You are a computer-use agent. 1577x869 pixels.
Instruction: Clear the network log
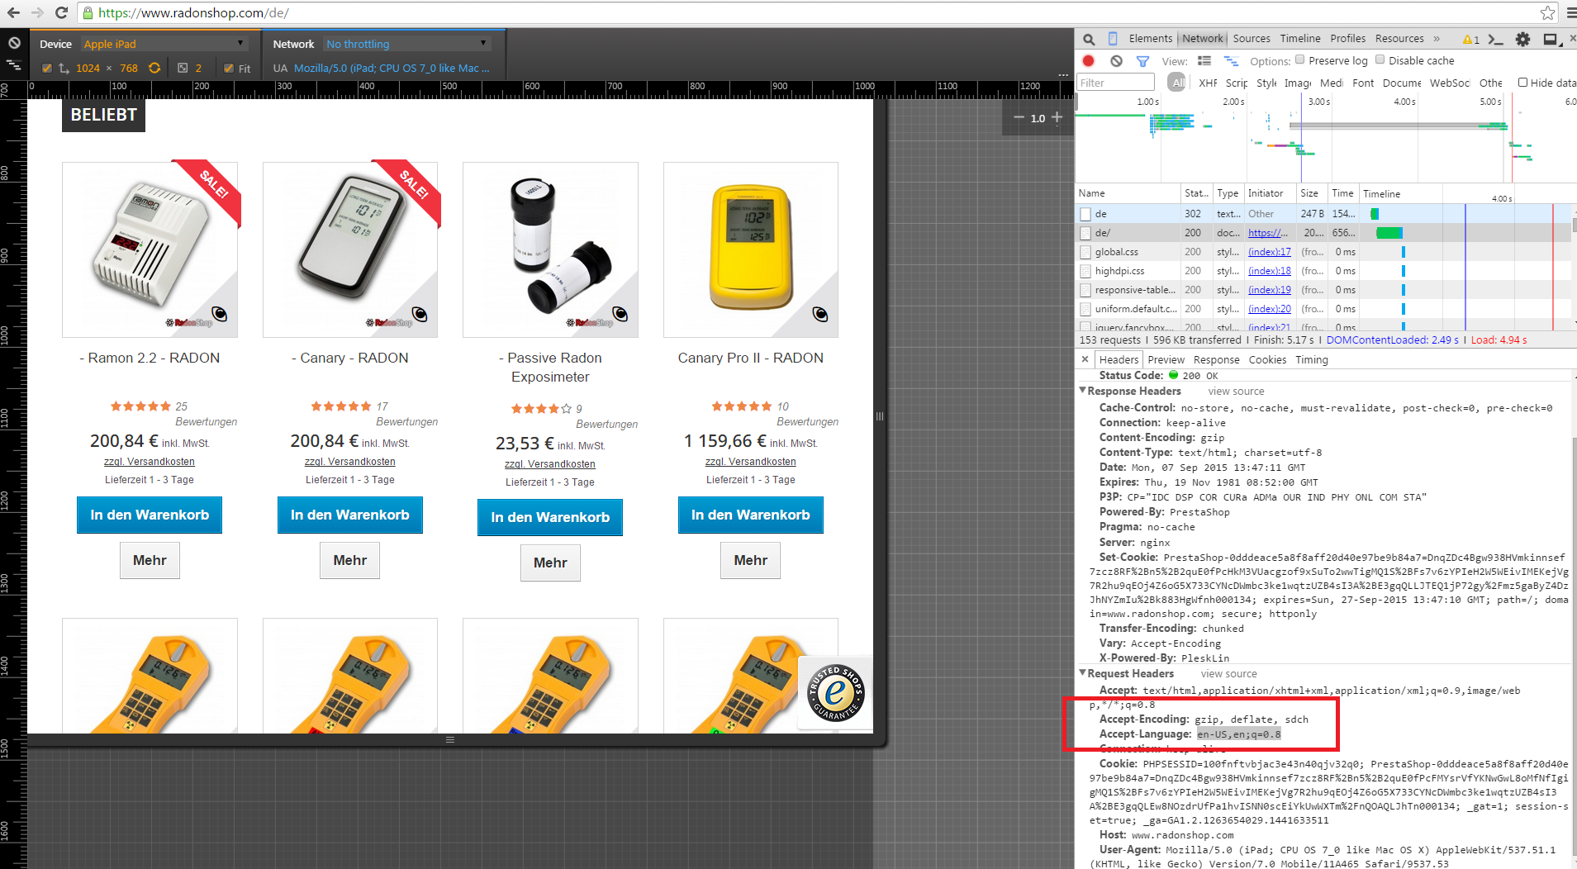click(x=1116, y=60)
